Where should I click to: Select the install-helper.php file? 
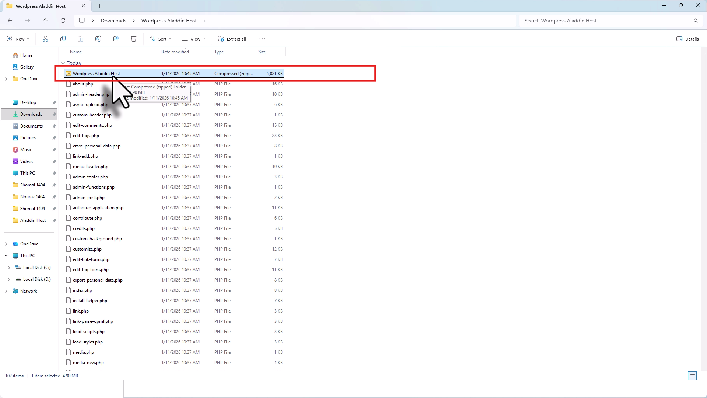click(174, 301)
